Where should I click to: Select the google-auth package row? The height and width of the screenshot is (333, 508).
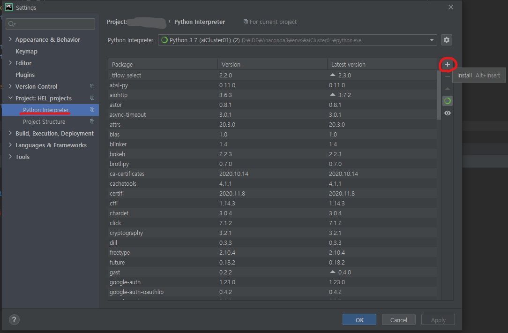[272, 282]
